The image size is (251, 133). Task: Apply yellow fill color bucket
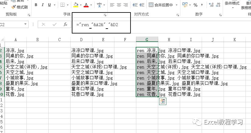[76, 5]
